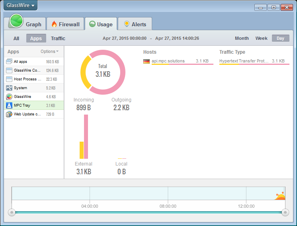
Task: Minimize the GlassWire window
Action: tap(261, 8)
